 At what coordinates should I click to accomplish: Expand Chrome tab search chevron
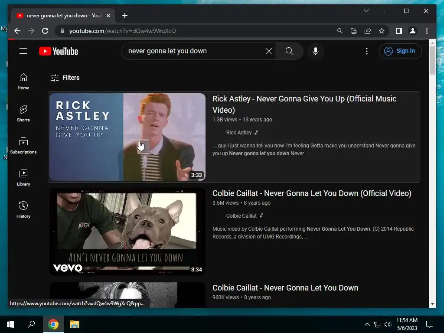click(366, 11)
